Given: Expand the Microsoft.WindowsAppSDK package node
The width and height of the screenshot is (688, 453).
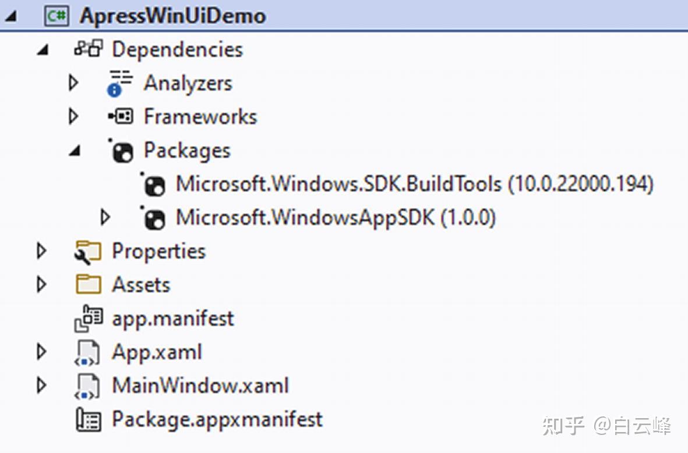Looking at the screenshot, I should pyautogui.click(x=105, y=218).
